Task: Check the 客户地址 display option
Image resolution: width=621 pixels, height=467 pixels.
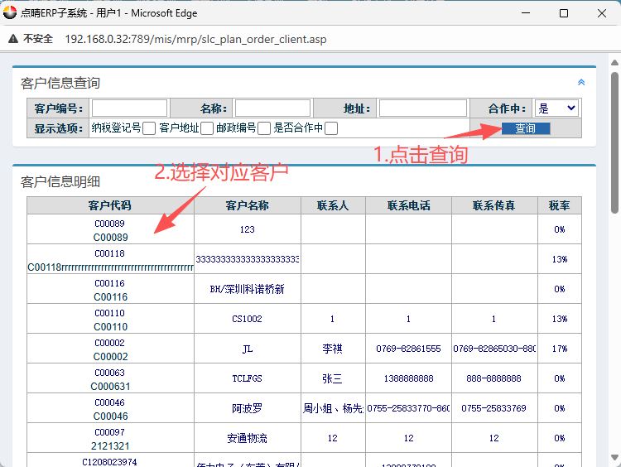Action: pyautogui.click(x=207, y=128)
